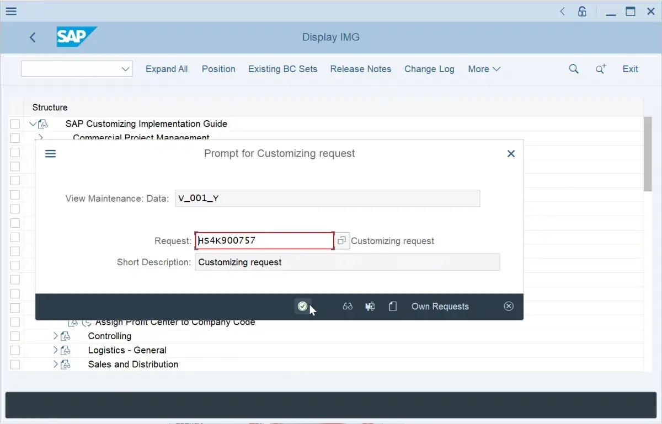
Task: Open the More menu
Action: click(484, 69)
